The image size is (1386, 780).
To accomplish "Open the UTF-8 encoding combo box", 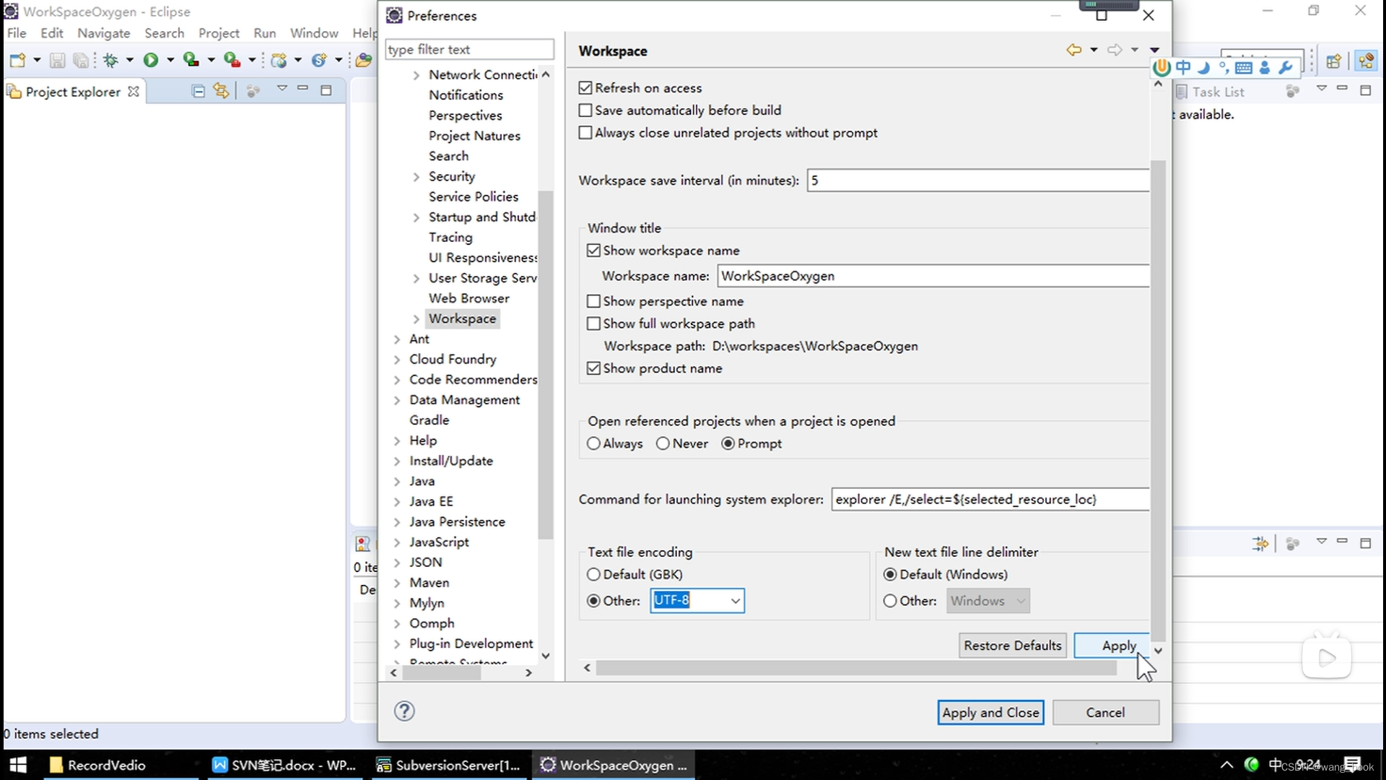I will (735, 601).
